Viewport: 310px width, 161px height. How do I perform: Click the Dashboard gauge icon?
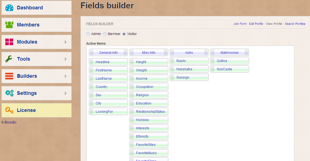(x=9, y=8)
